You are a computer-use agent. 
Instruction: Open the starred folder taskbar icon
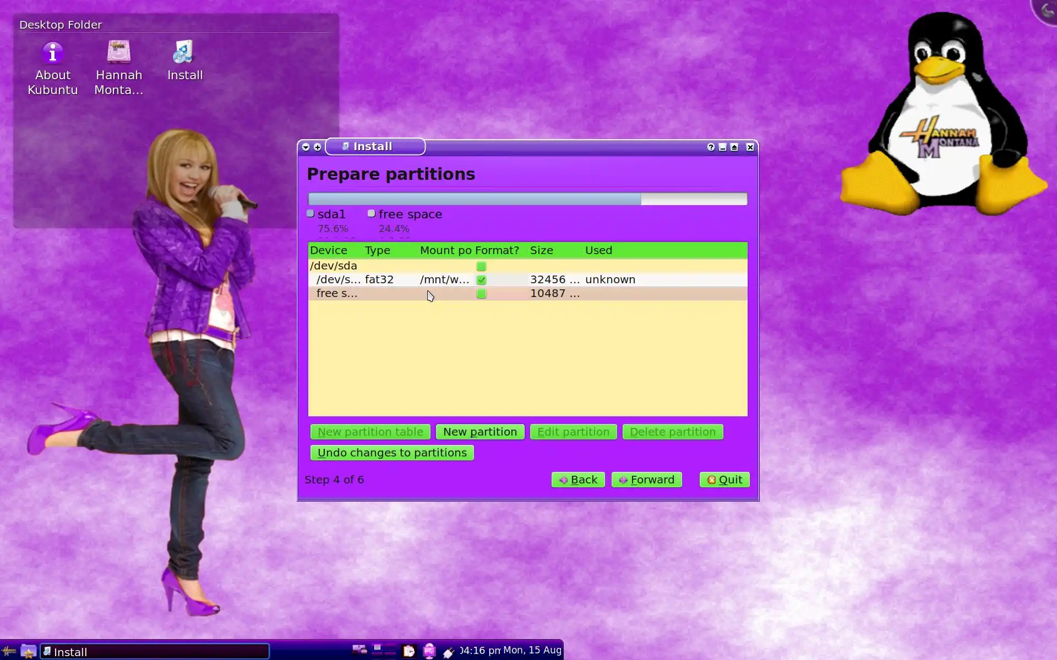(x=29, y=651)
